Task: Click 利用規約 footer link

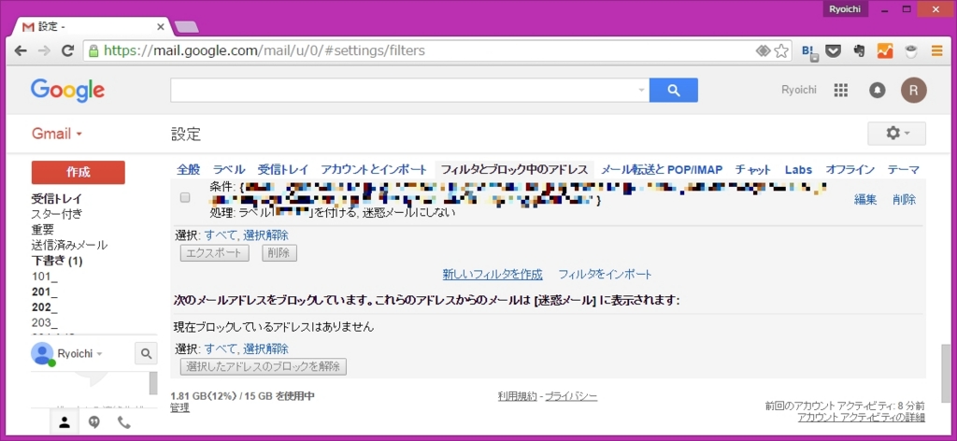Action: tap(518, 396)
